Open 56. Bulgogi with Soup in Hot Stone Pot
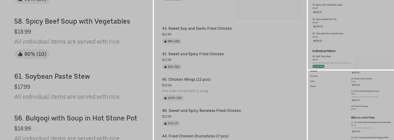The width and height of the screenshot is (394, 140). click(76, 118)
